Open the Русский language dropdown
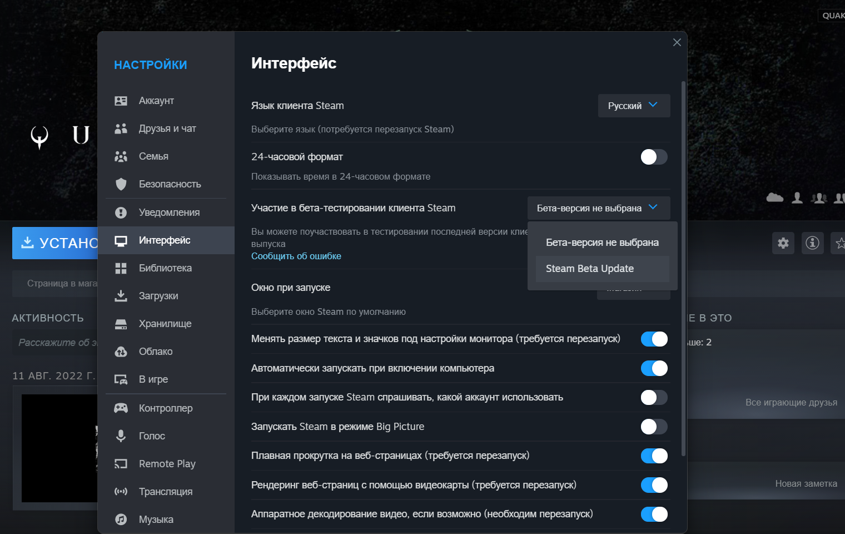This screenshot has width=845, height=534. coord(634,106)
